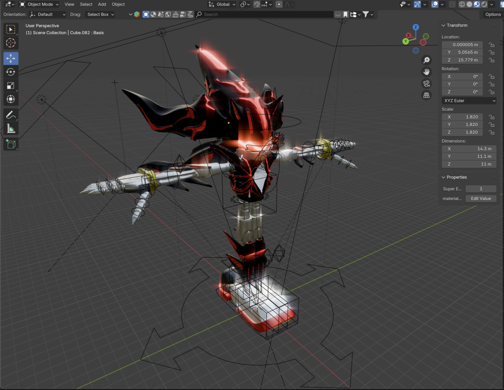This screenshot has height=390, width=504.
Task: Toggle the snapping magnet button
Action: tap(256, 4)
